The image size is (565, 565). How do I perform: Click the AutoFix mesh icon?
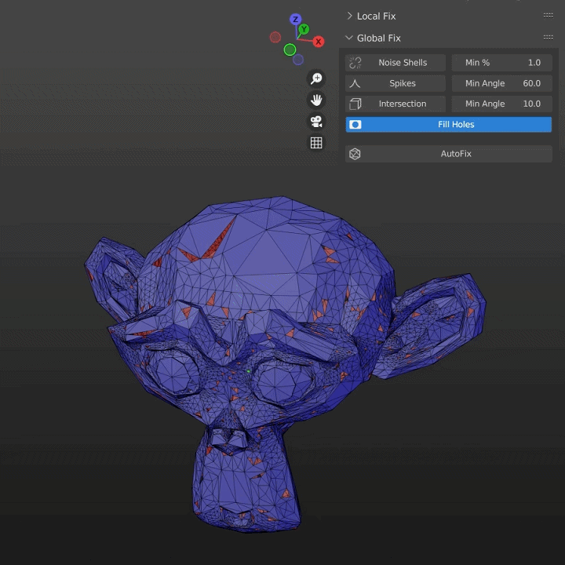click(x=355, y=154)
